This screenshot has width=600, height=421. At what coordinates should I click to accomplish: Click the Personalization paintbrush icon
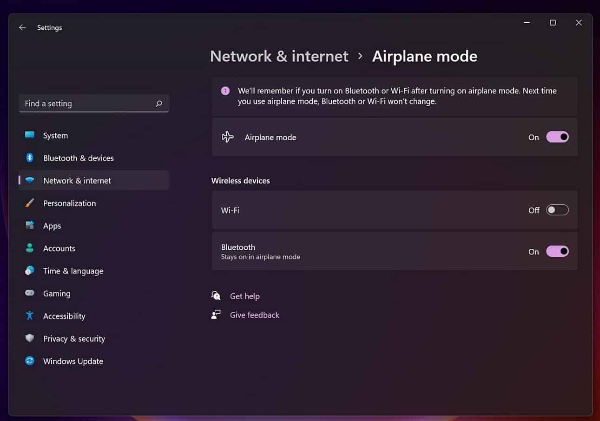[x=30, y=203]
